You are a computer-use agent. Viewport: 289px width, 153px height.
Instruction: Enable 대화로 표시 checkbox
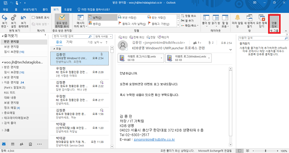pyautogui.click(x=33, y=18)
